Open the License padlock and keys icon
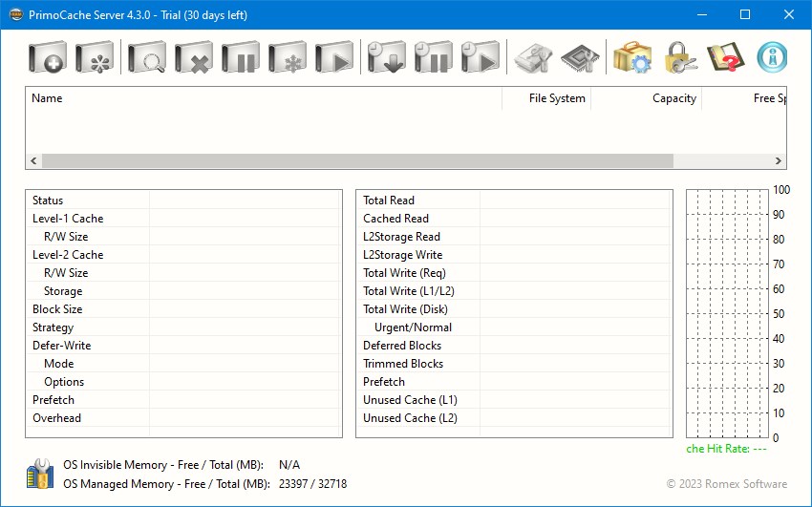Viewport: 812px width, 507px height. 679,57
